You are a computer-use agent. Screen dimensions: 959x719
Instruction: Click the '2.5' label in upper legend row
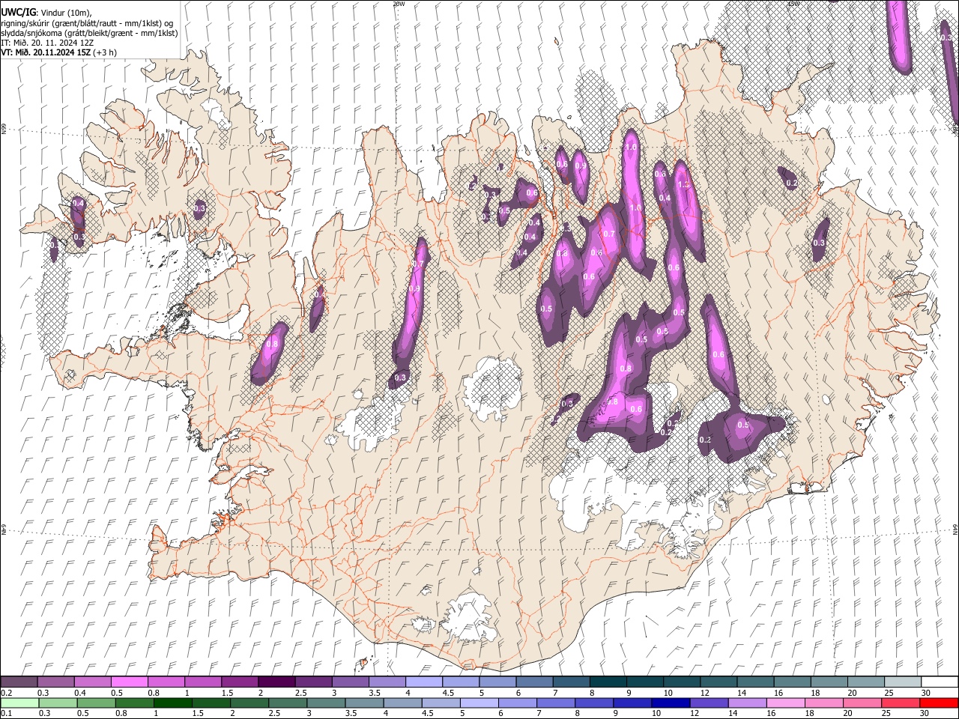pos(300,693)
